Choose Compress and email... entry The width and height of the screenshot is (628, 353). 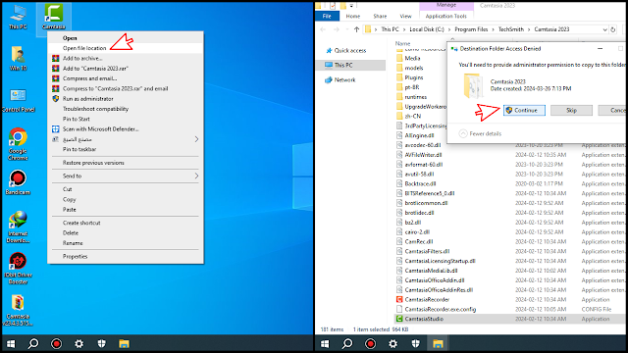point(126,78)
